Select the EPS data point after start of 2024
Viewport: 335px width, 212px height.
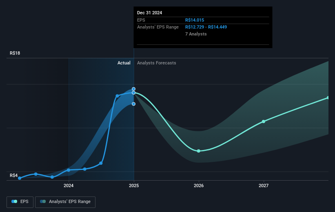click(x=85, y=169)
